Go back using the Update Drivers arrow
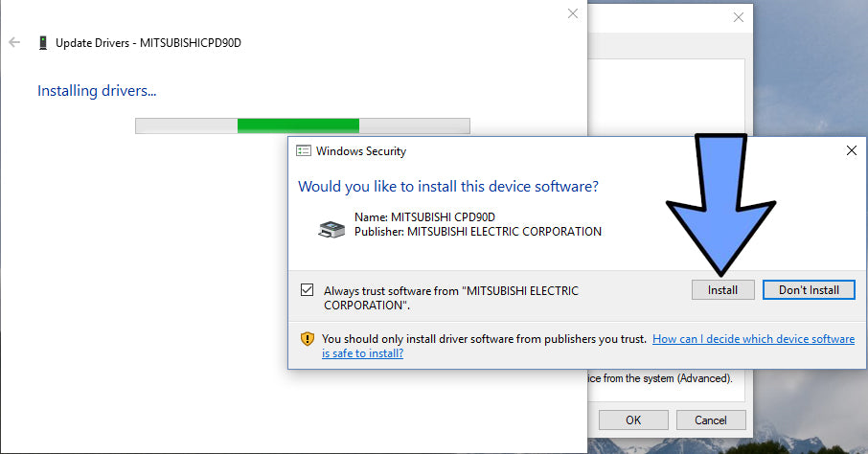 click(14, 43)
